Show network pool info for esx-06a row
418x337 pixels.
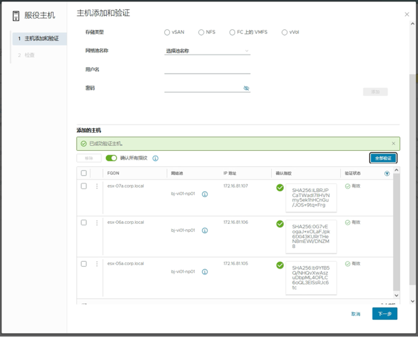point(205,231)
